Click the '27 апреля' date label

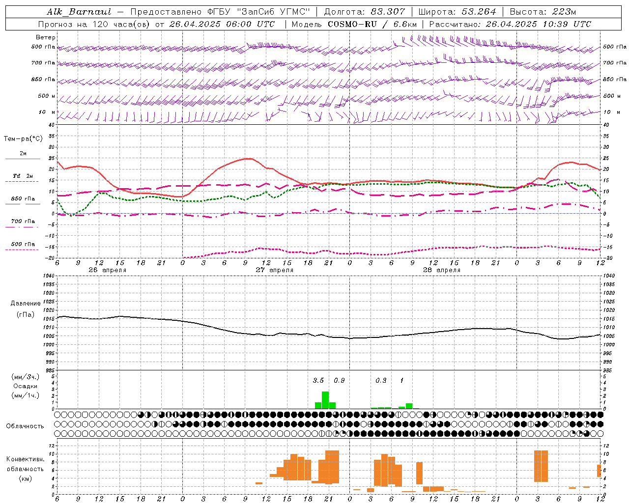275,270
